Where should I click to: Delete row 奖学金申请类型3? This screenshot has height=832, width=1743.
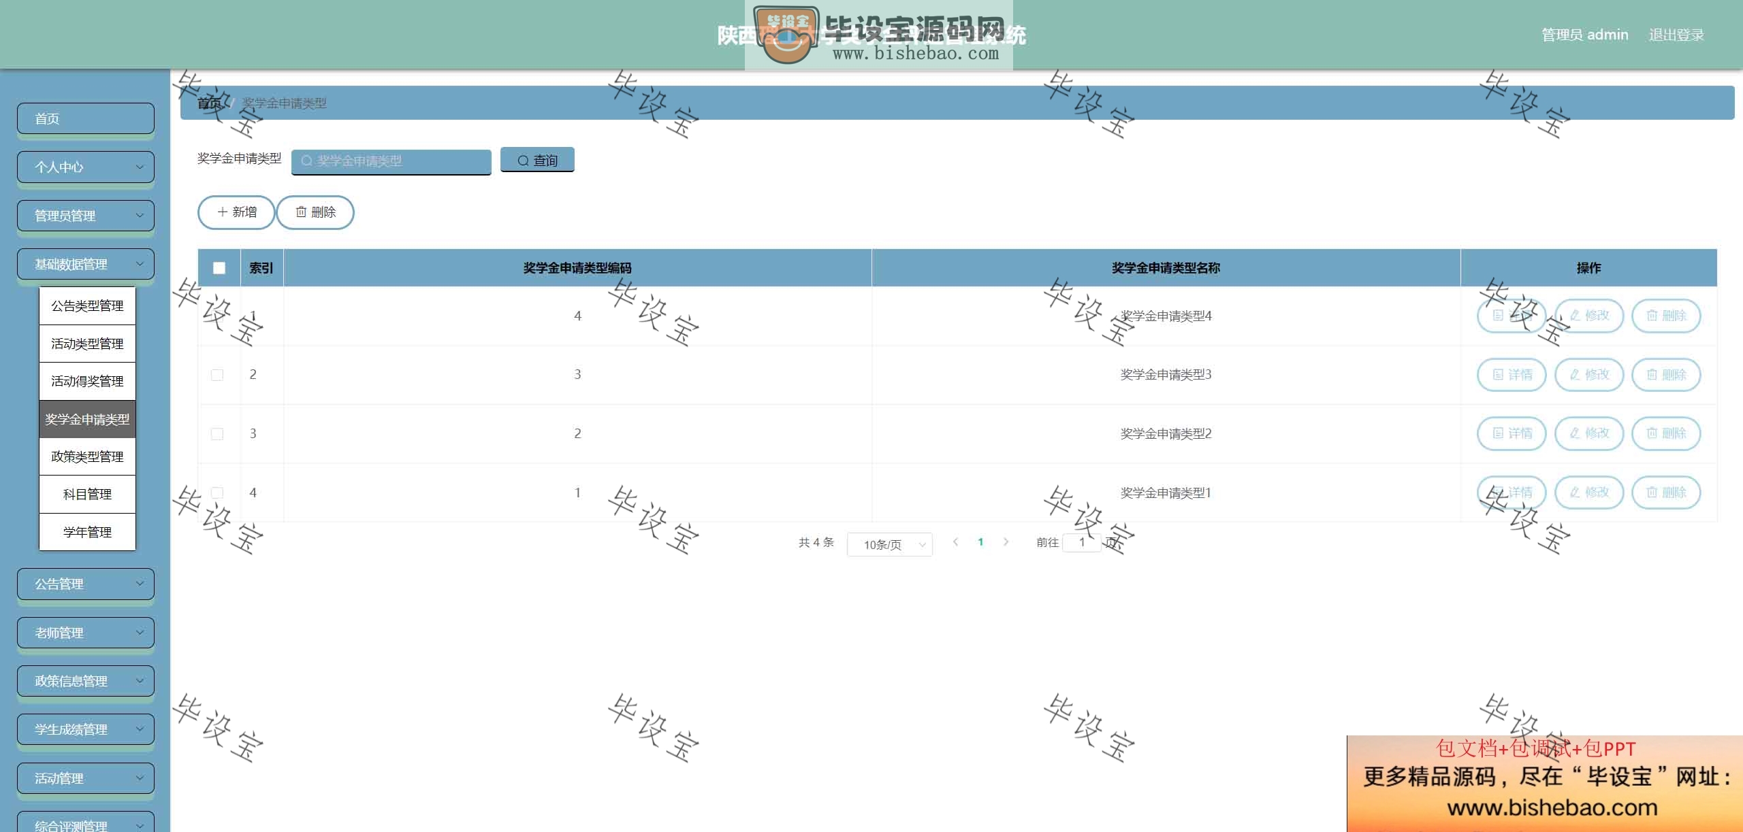[1666, 375]
